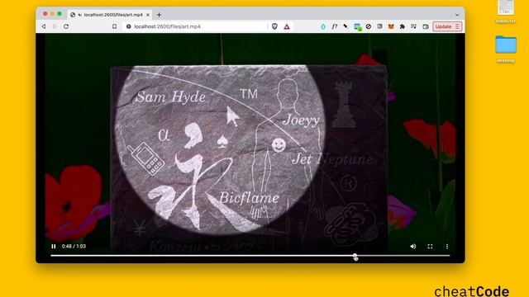Open the Brave Rewards triangle icon
Viewport: 529px width, 297px height.
(x=287, y=26)
